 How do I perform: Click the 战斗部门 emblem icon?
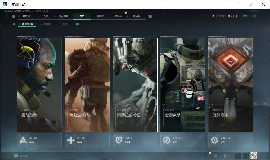23,140
